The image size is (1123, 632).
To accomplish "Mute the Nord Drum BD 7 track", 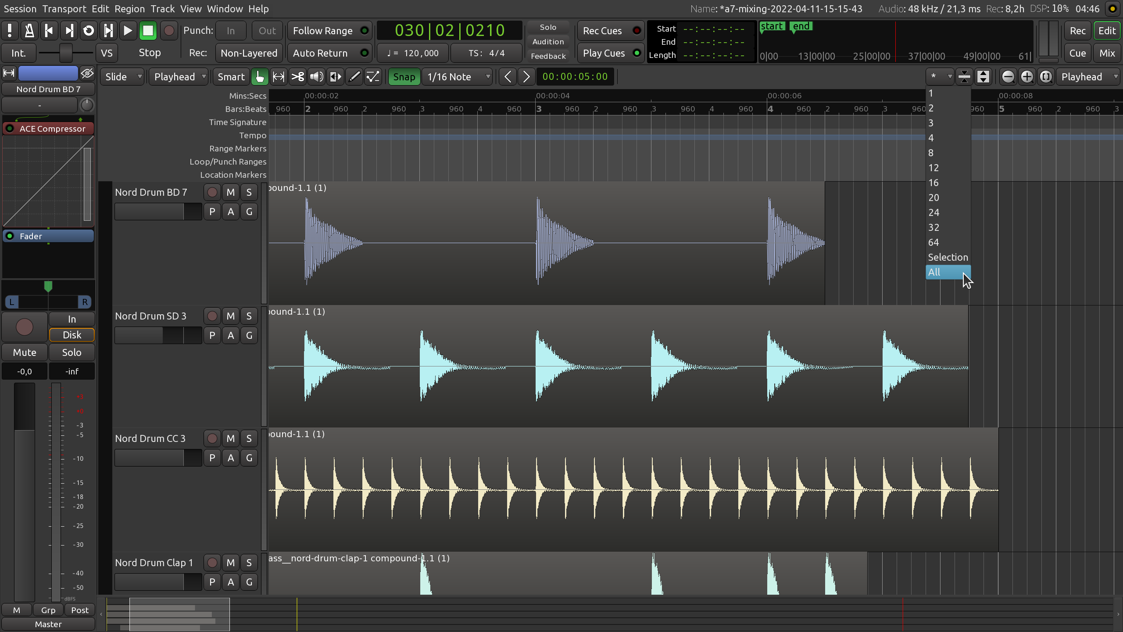I will [x=231, y=192].
